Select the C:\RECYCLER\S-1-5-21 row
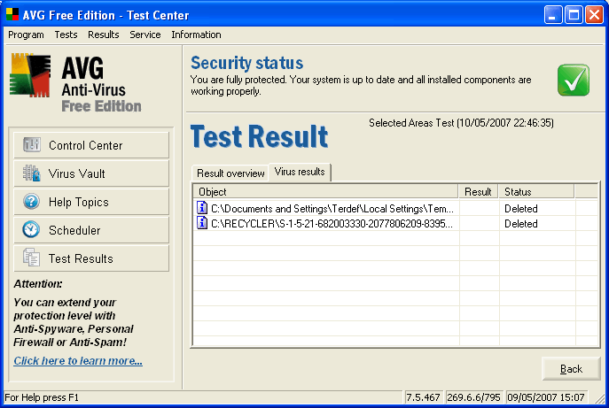 click(395, 223)
